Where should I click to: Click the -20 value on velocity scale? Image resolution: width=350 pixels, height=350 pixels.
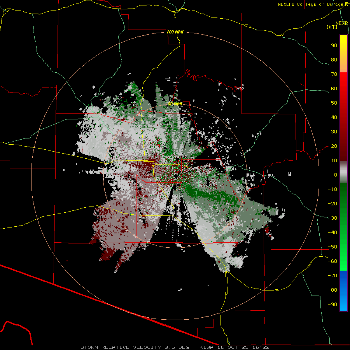pyautogui.click(x=332, y=203)
